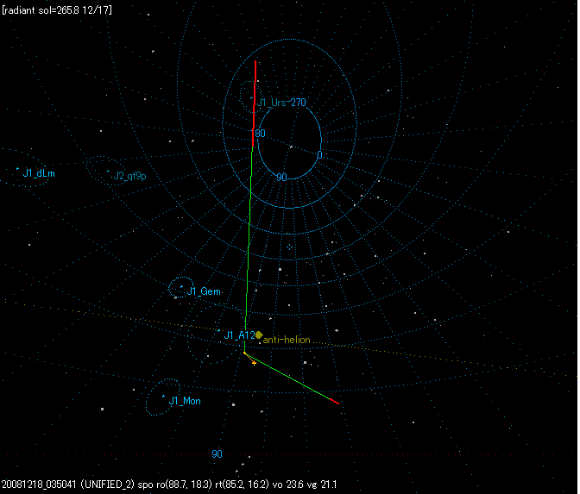Click the 90 label on inner circle

[x=282, y=178]
